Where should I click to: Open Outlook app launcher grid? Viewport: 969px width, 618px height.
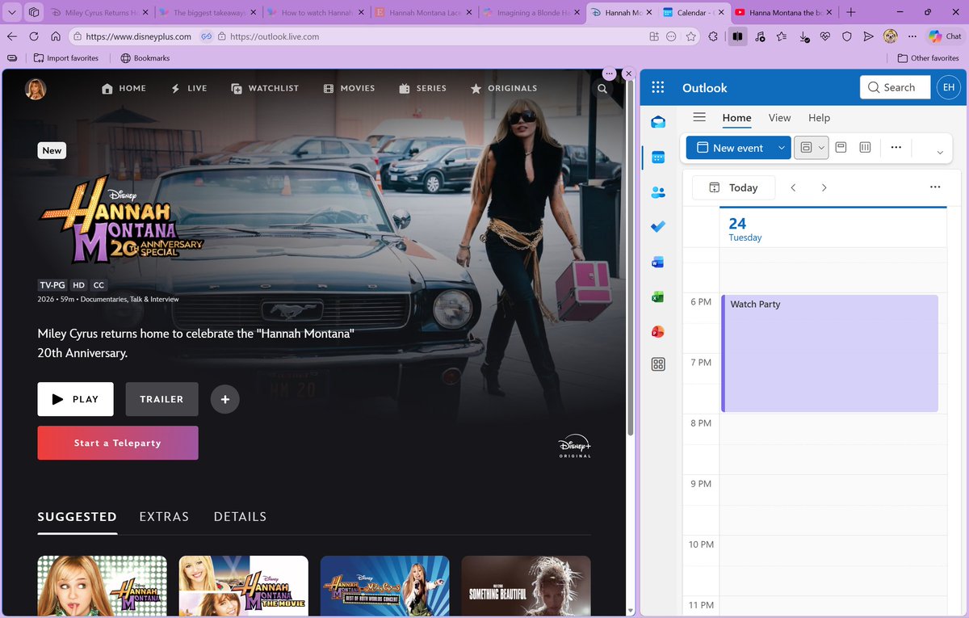(x=658, y=87)
